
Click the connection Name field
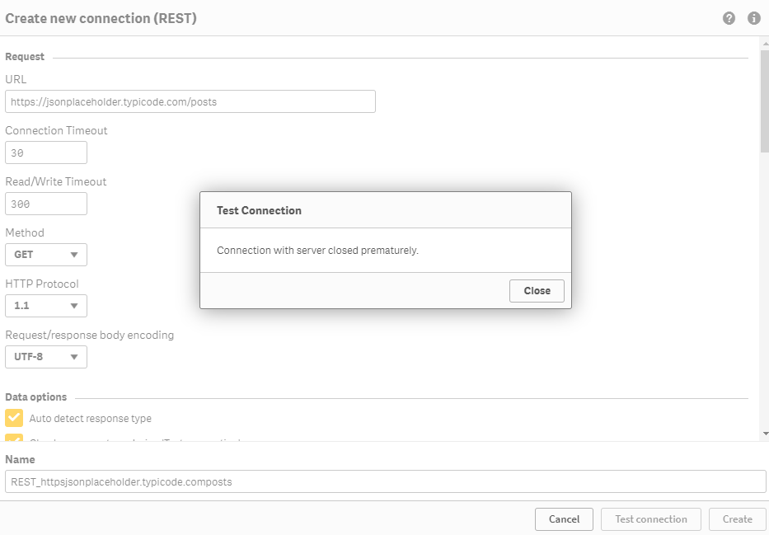[386, 481]
